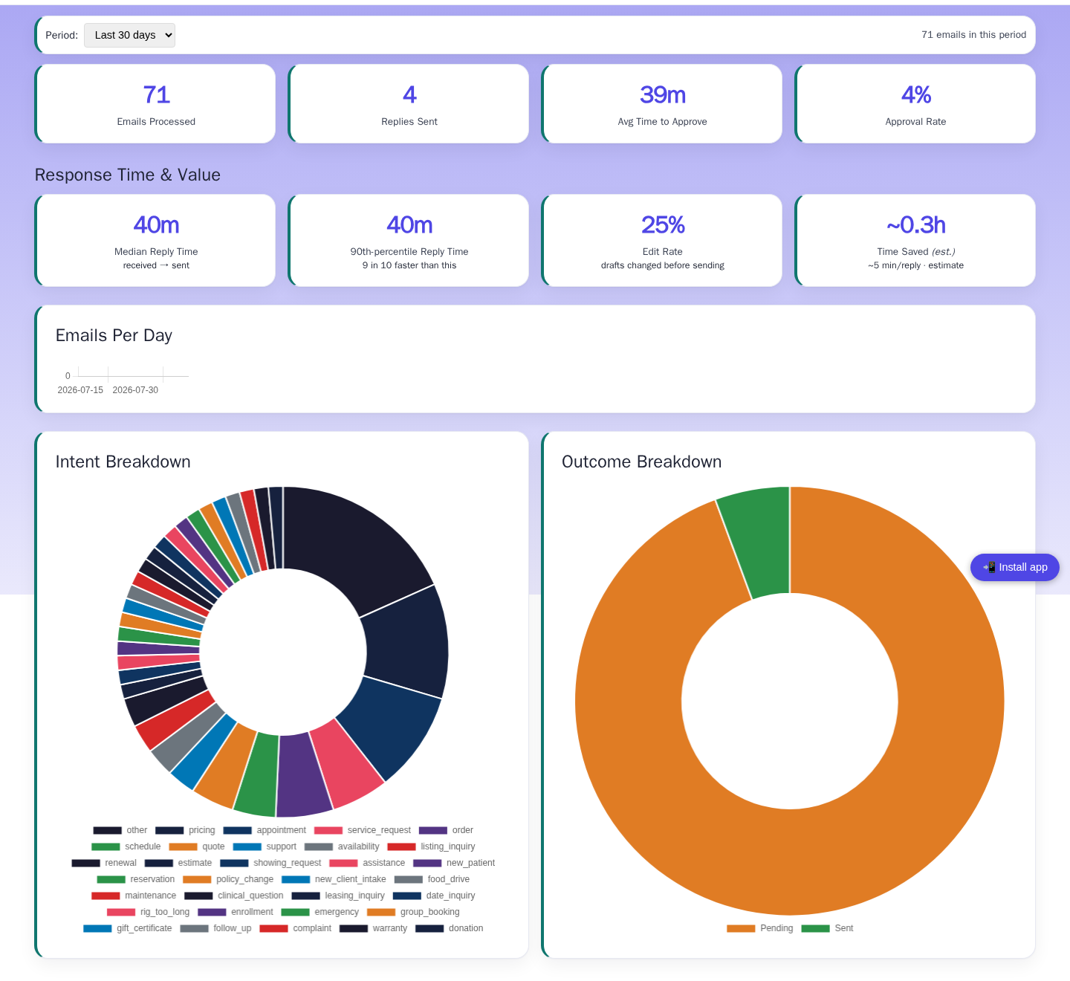Click the 'date_inquiry' legend item
This screenshot has height=981, width=1070.
pyautogui.click(x=434, y=896)
